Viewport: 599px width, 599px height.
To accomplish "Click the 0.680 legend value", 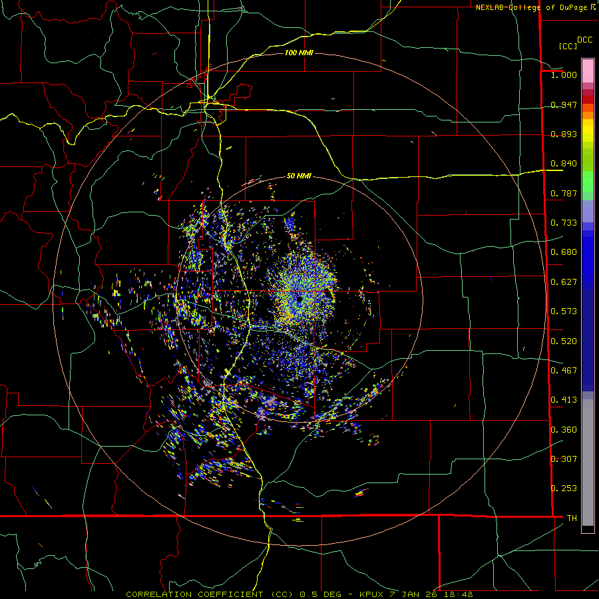I will tap(564, 252).
